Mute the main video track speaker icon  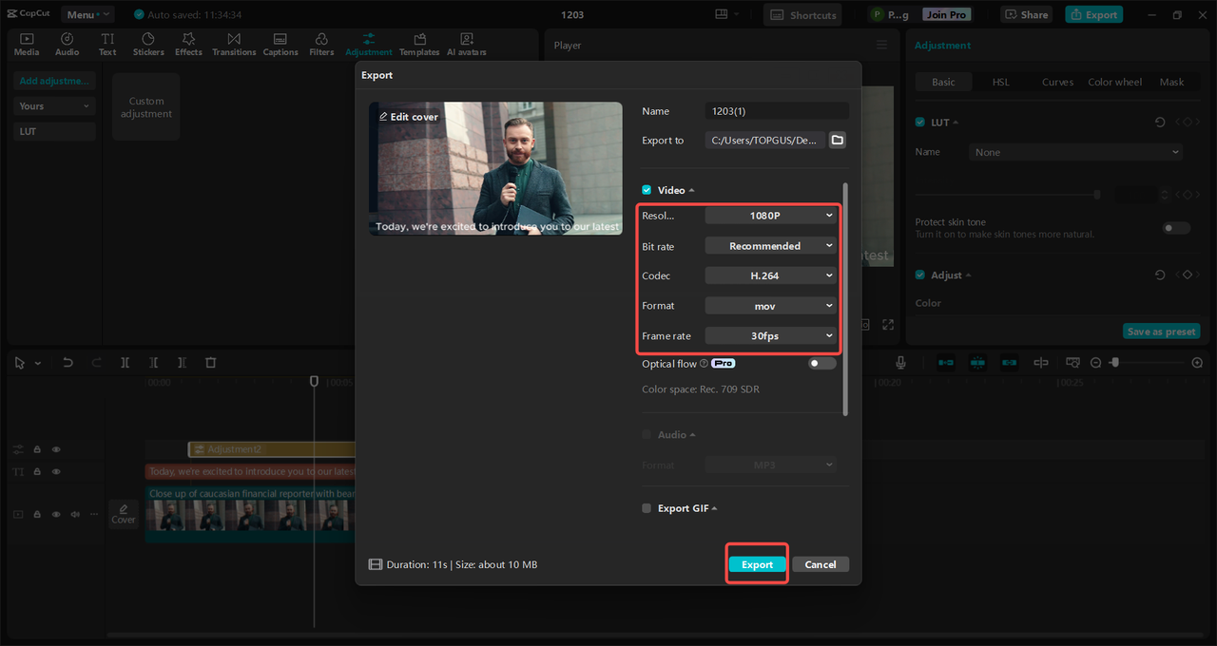tap(74, 514)
